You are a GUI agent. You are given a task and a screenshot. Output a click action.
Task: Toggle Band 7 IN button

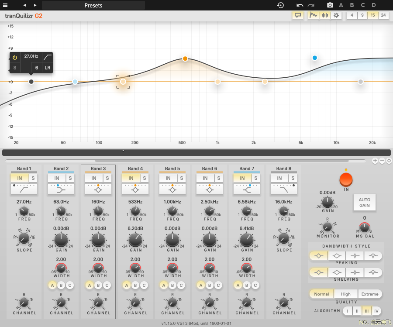[242, 178]
